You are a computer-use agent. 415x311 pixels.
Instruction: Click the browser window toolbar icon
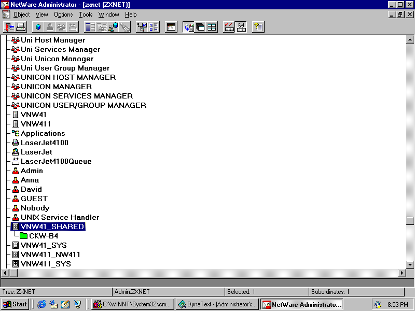(171, 27)
